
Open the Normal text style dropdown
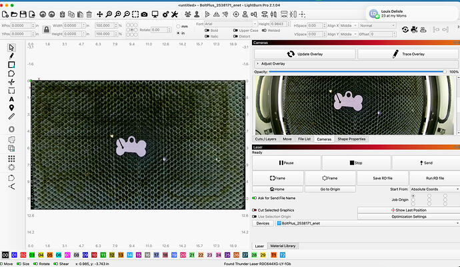pos(377,25)
